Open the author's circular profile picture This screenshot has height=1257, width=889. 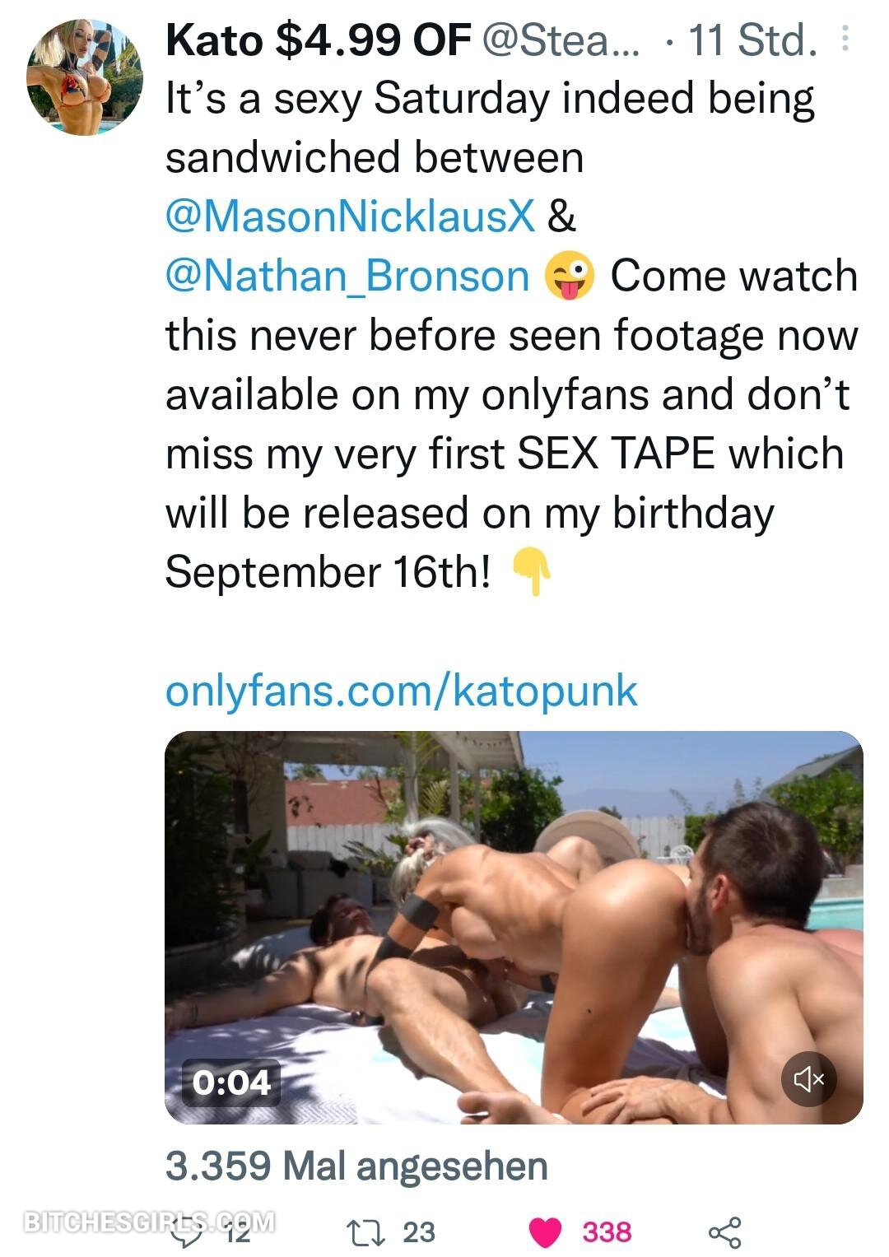tap(85, 77)
